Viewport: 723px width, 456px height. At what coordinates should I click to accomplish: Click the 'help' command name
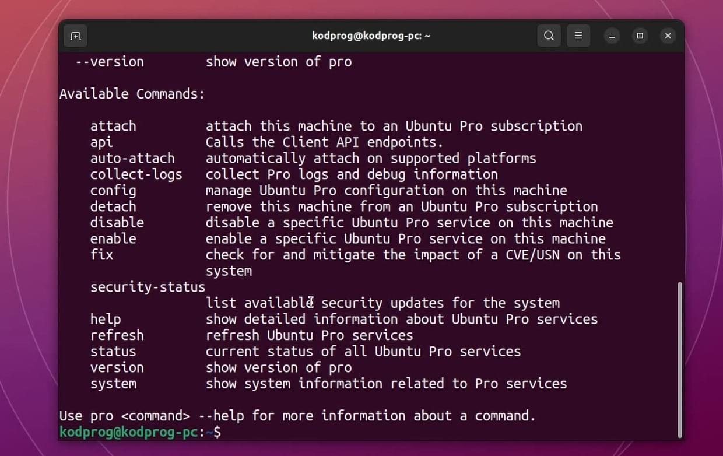pos(106,320)
